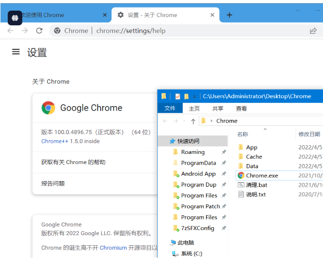Sort by 名称 column header
Screen dimensions: 323x265
[242, 135]
